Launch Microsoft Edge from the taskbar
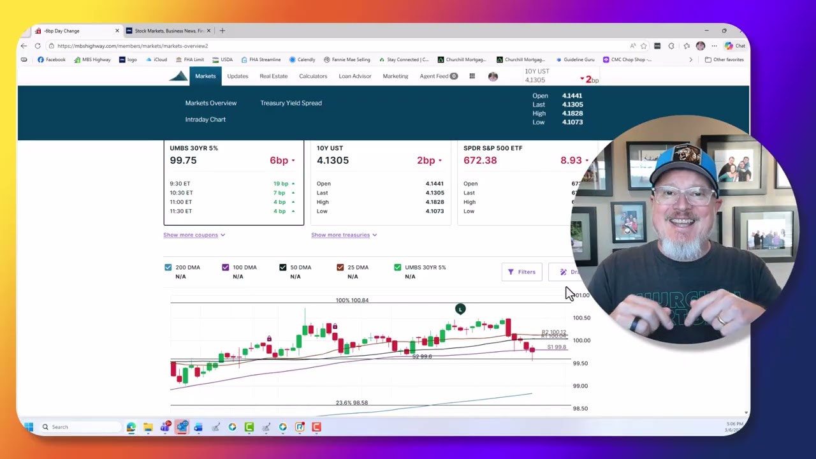The image size is (816, 459). (131, 427)
